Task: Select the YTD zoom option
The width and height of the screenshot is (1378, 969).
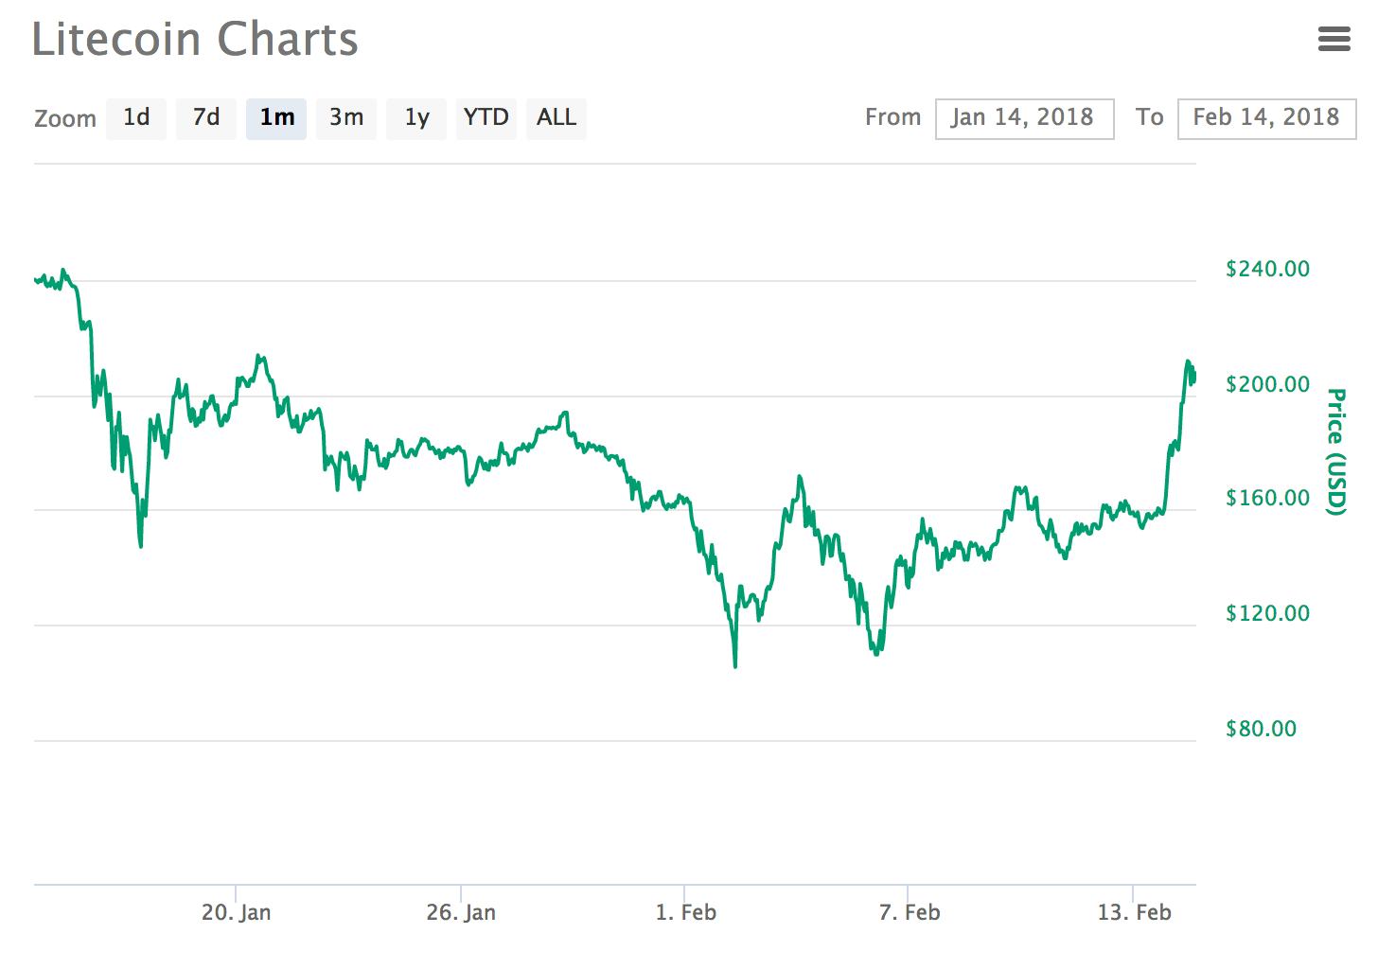Action: (x=486, y=117)
